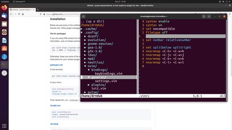Click '.. (up a dir)' entry
This screenshot has height=130, width=232.
tap(92, 21)
